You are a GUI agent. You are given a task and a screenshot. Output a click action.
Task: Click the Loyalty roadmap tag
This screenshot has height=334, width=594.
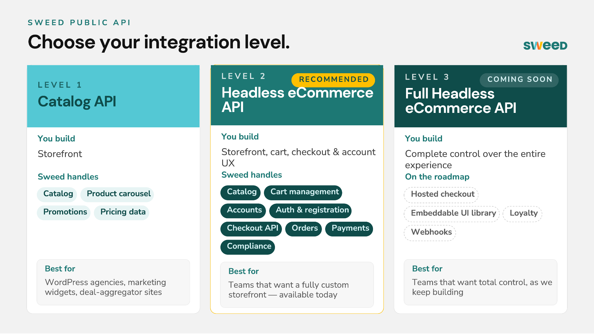(522, 214)
